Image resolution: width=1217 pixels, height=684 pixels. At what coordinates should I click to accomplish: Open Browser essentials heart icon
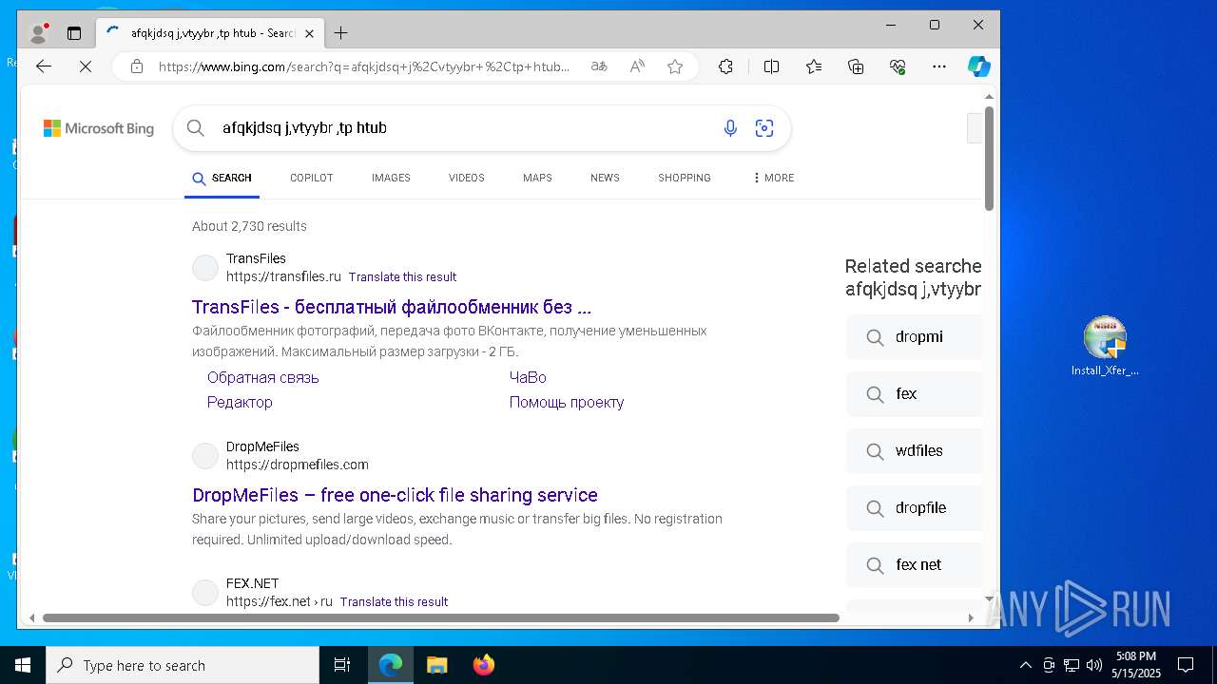(898, 66)
